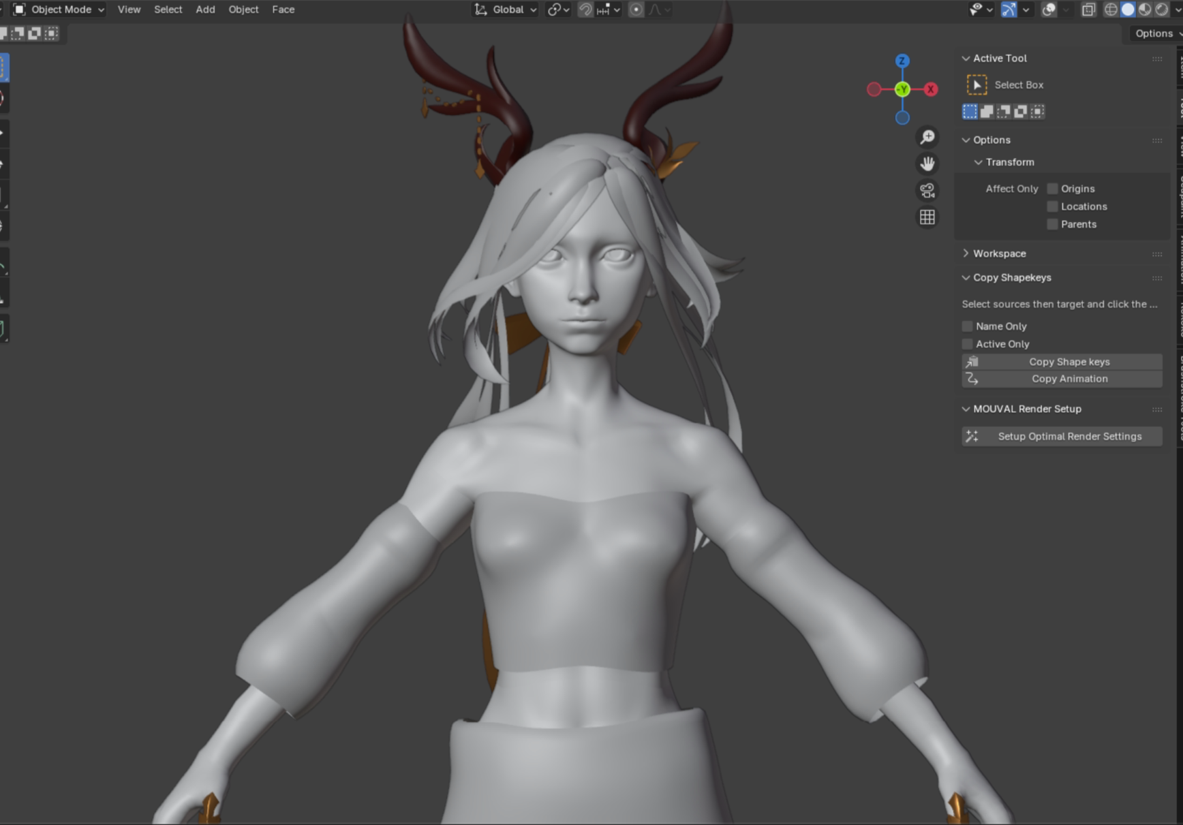Click the wand icon on Setup Optimal Render Settings
The height and width of the screenshot is (825, 1183).
click(972, 436)
